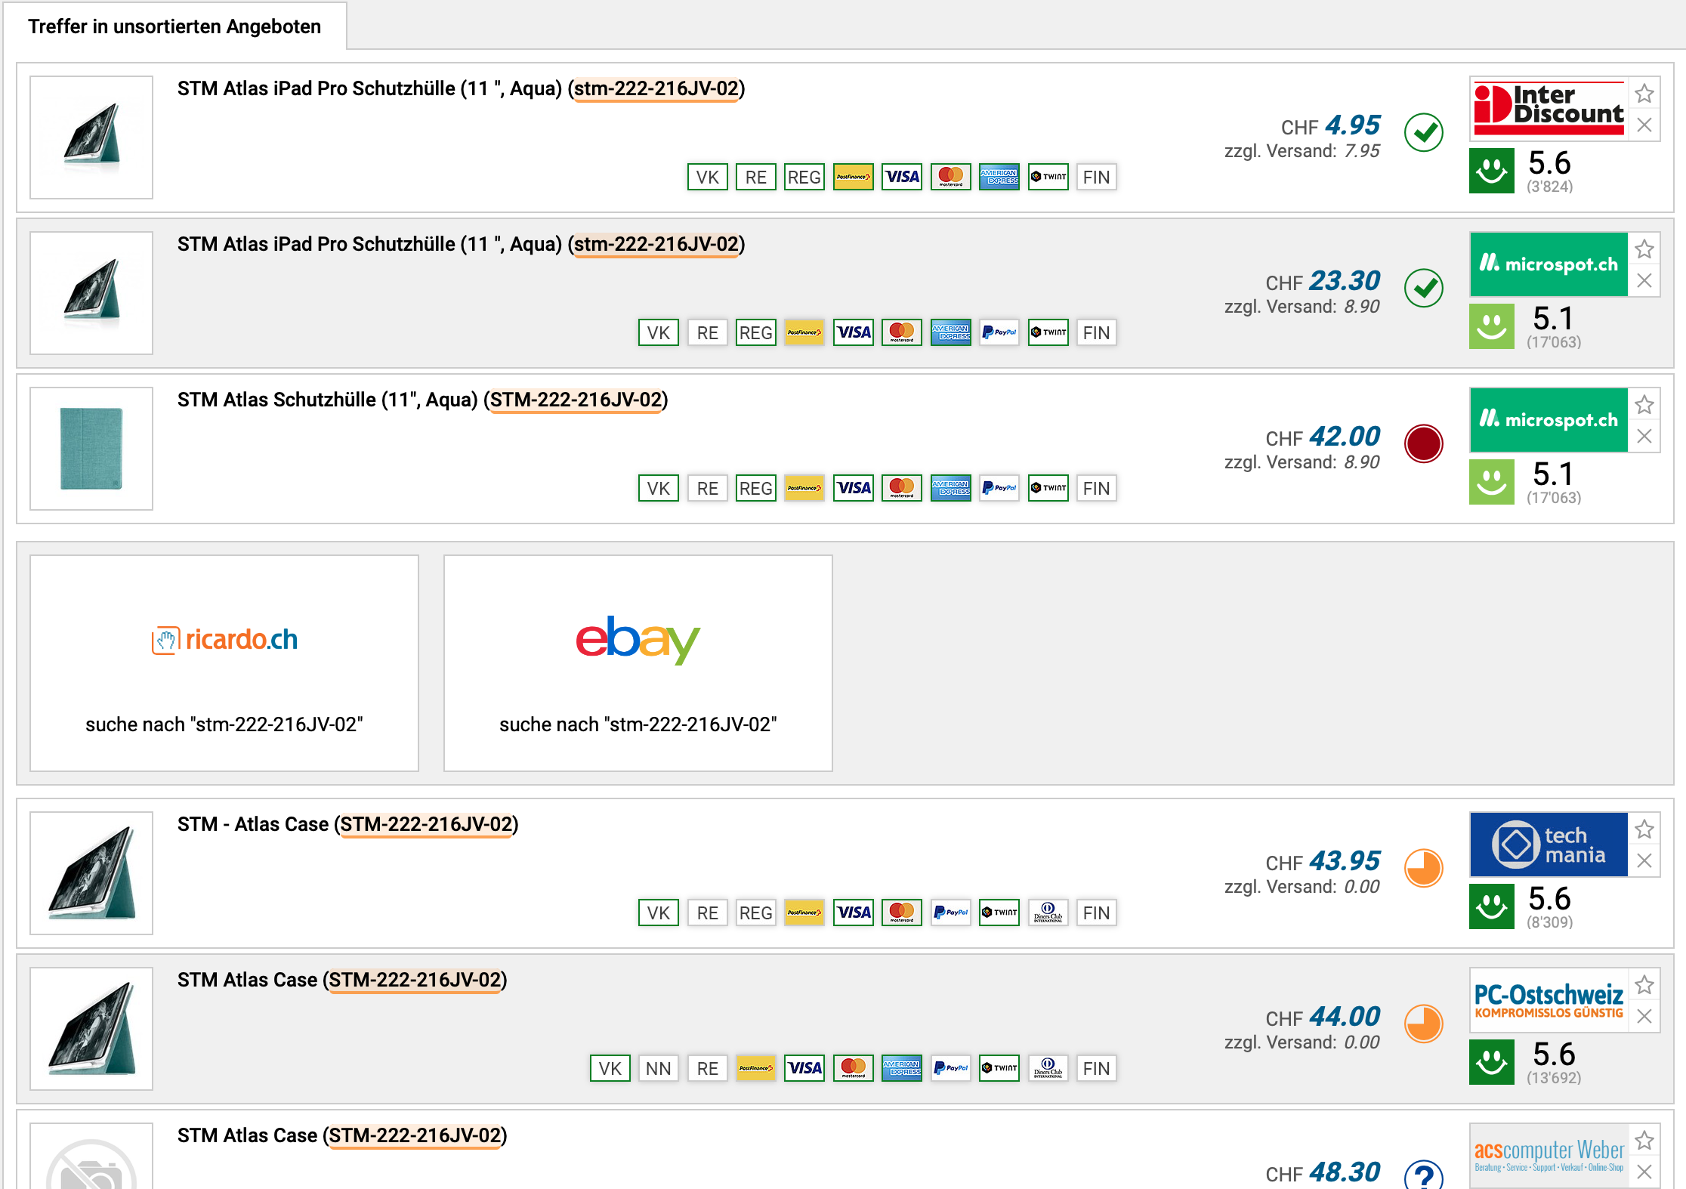Click the NN payment badge in PC-Ostschweiz row

(x=658, y=1068)
